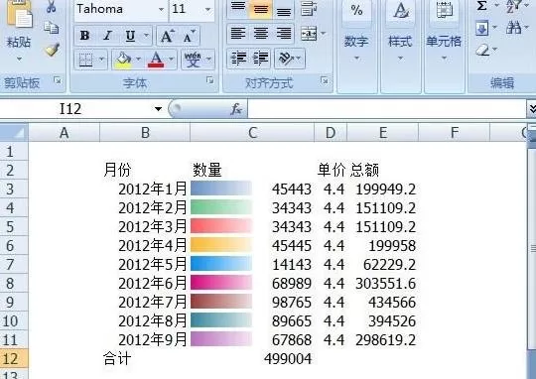This screenshot has height=379, width=536.
Task: Open the borders style dropdown arrow
Action: click(x=101, y=60)
